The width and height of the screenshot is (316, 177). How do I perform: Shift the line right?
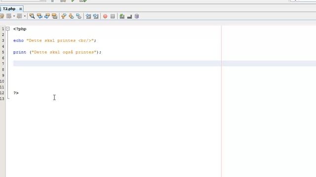pos(95,16)
